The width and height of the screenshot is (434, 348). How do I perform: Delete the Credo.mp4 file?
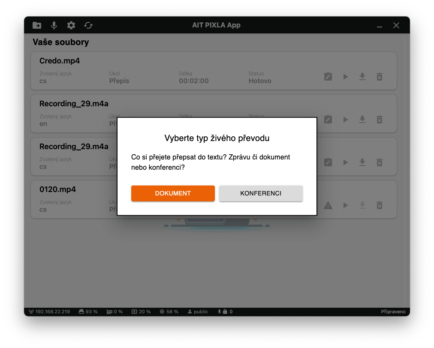pyautogui.click(x=380, y=77)
